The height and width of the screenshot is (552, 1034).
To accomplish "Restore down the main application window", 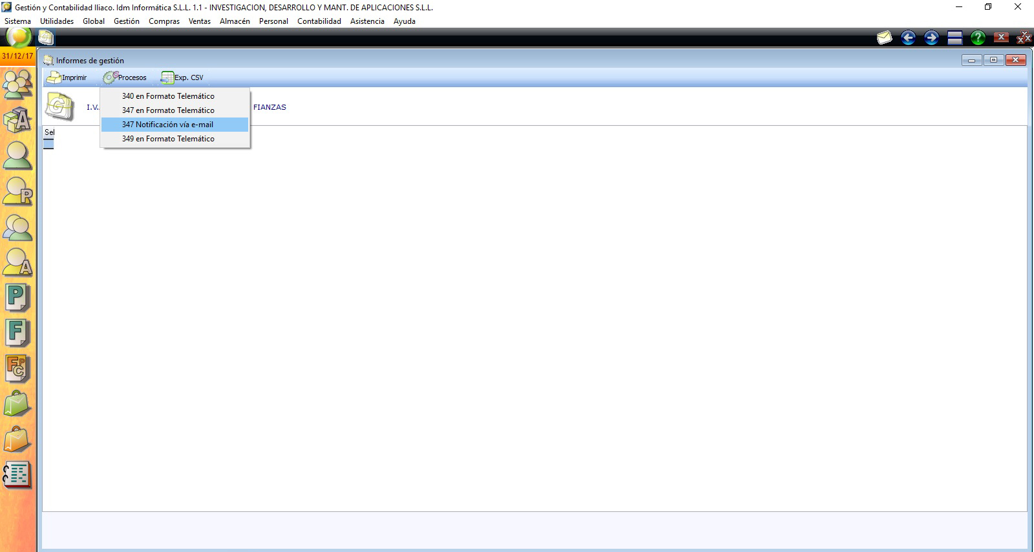I will tap(988, 7).
